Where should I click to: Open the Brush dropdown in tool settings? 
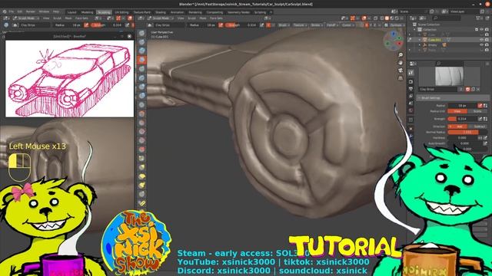point(283,25)
